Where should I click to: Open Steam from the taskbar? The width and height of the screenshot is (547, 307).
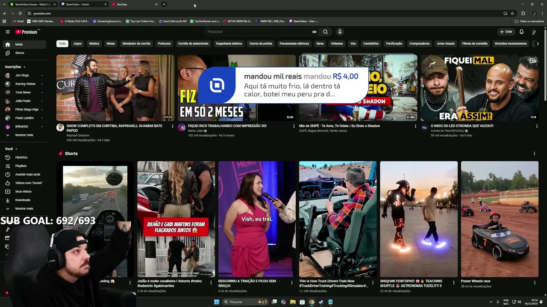[321, 302]
